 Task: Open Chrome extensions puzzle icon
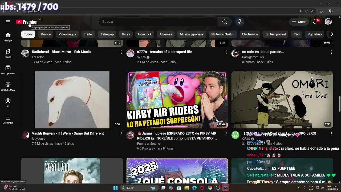pyautogui.click(x=321, y=11)
